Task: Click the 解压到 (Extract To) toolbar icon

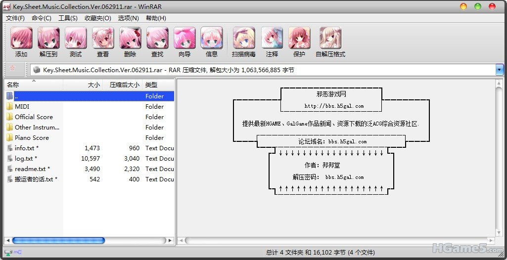Action: (x=48, y=38)
